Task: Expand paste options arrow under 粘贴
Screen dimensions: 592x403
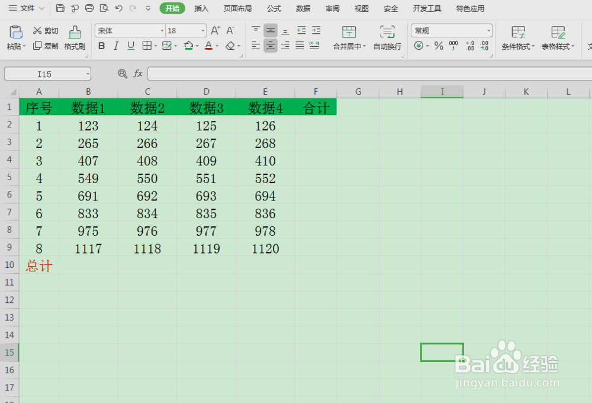Action: (x=24, y=46)
